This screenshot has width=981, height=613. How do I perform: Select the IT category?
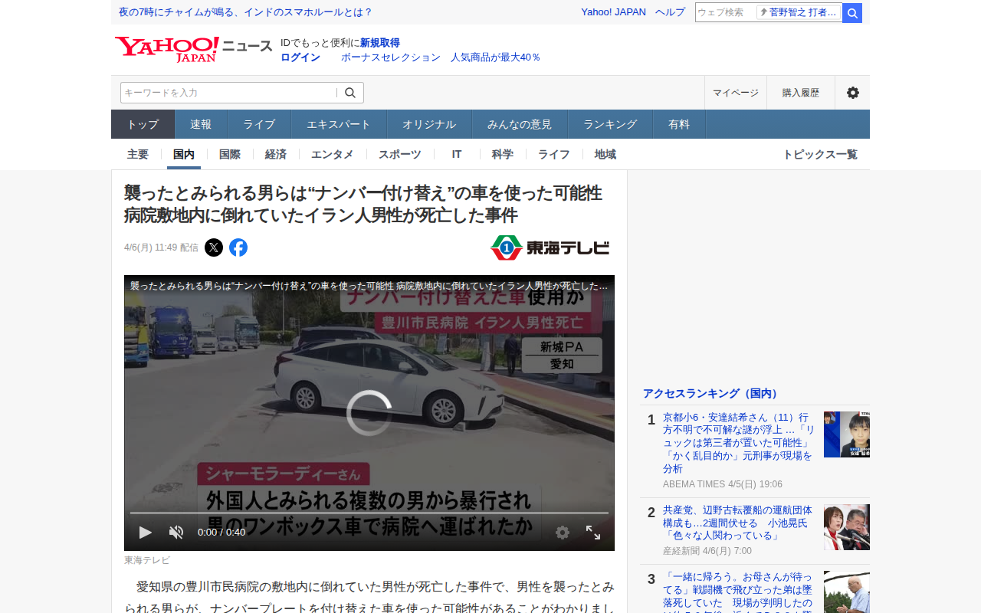tap(457, 154)
